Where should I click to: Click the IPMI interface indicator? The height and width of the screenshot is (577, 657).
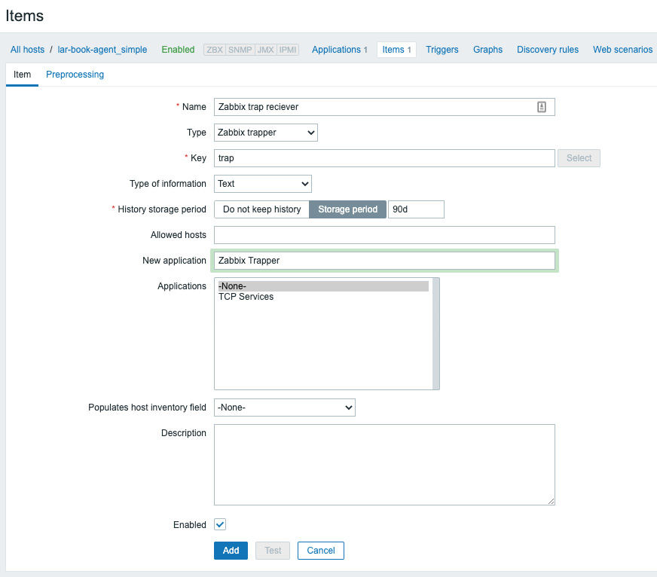(288, 50)
